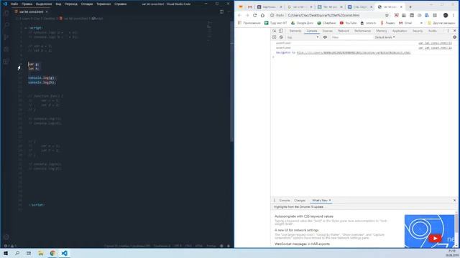The height and width of the screenshot is (258, 460).
Task: Close var let const.html editor tab
Action: pyautogui.click(x=47, y=11)
